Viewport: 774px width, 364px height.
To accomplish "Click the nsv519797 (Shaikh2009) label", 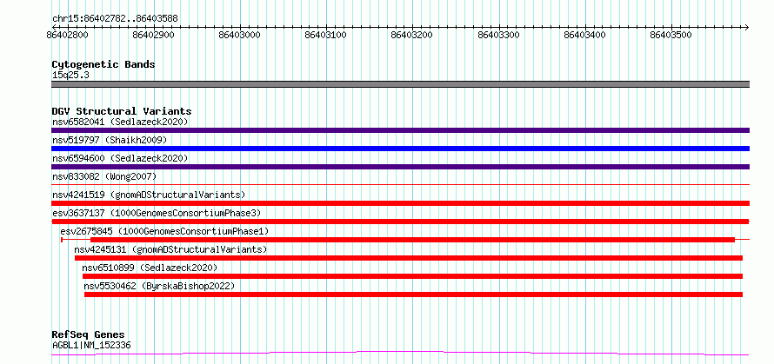I will [x=110, y=140].
